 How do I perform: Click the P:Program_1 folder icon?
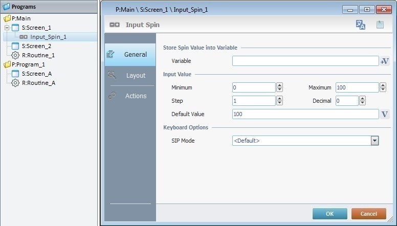(7, 64)
